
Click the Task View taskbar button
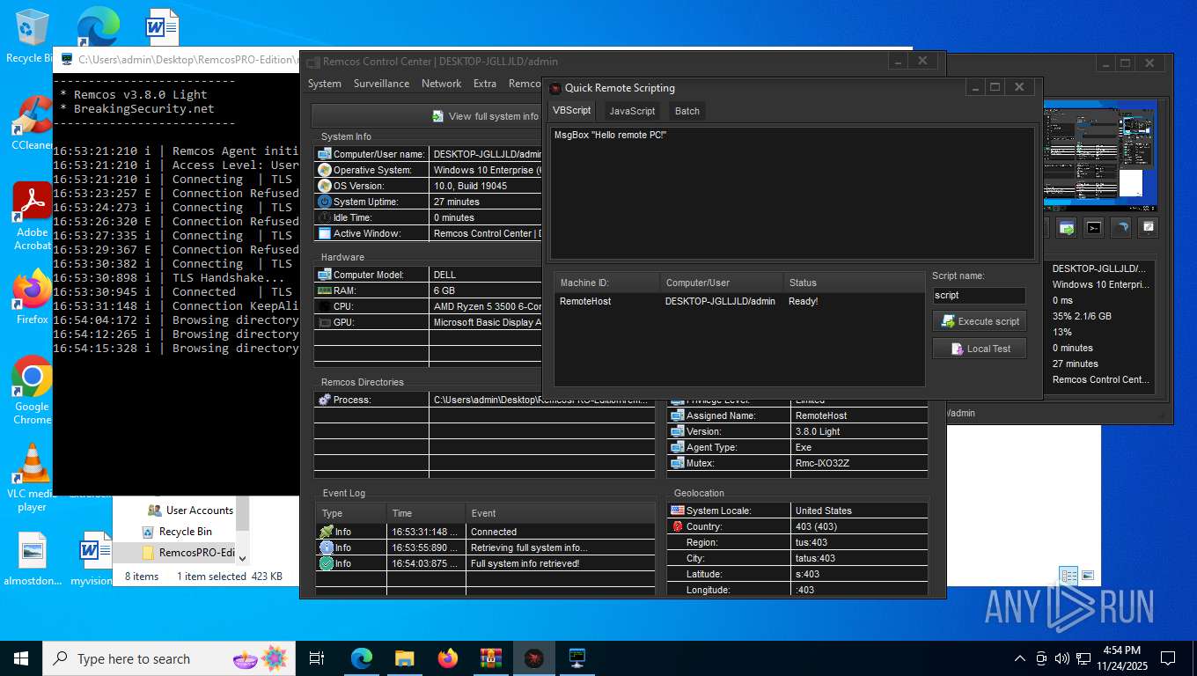click(x=317, y=658)
